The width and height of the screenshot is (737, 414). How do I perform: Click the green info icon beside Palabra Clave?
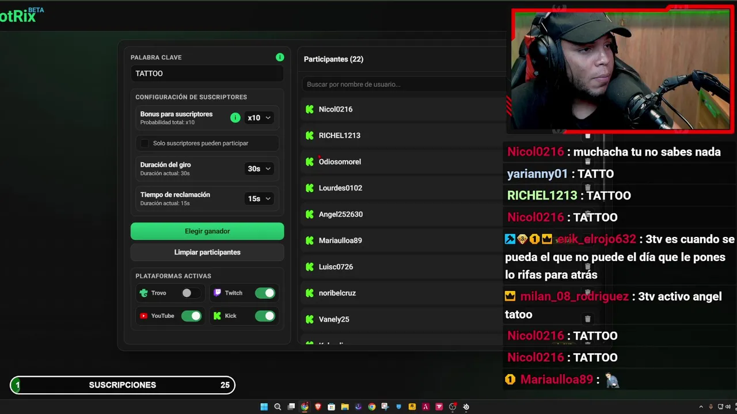click(280, 57)
